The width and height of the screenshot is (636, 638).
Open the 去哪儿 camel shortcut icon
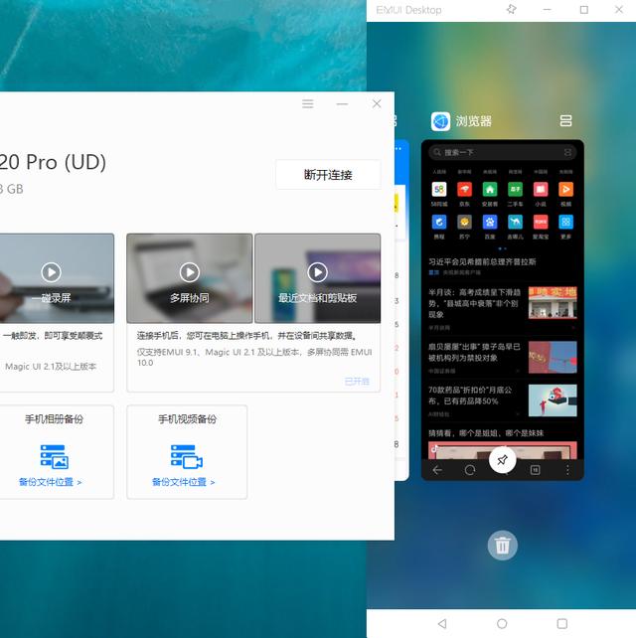515,223
